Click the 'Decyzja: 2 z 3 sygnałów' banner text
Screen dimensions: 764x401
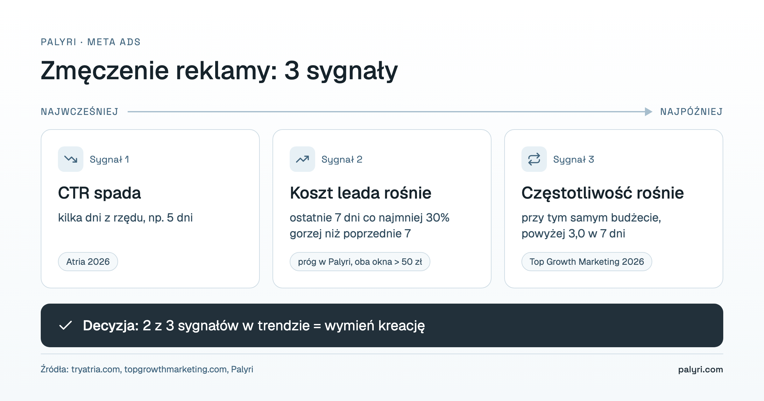click(254, 326)
